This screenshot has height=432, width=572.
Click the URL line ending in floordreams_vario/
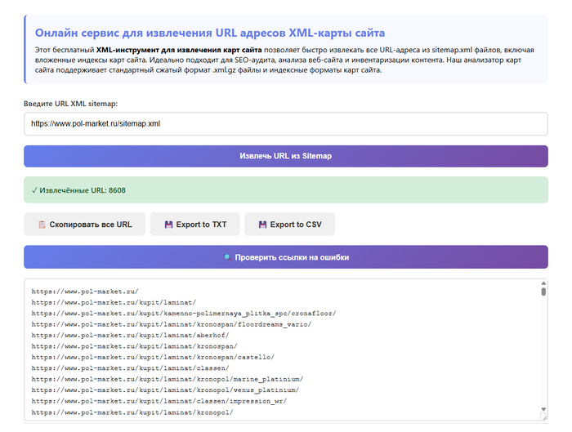(x=171, y=324)
